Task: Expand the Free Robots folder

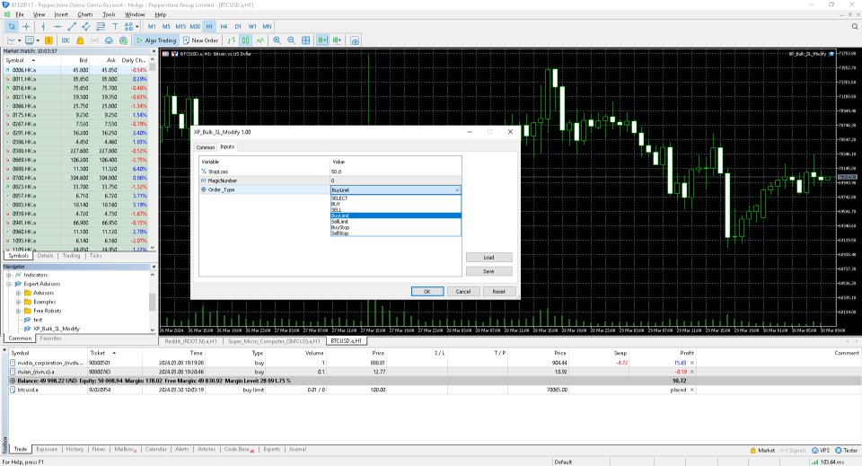Action: pos(18,311)
